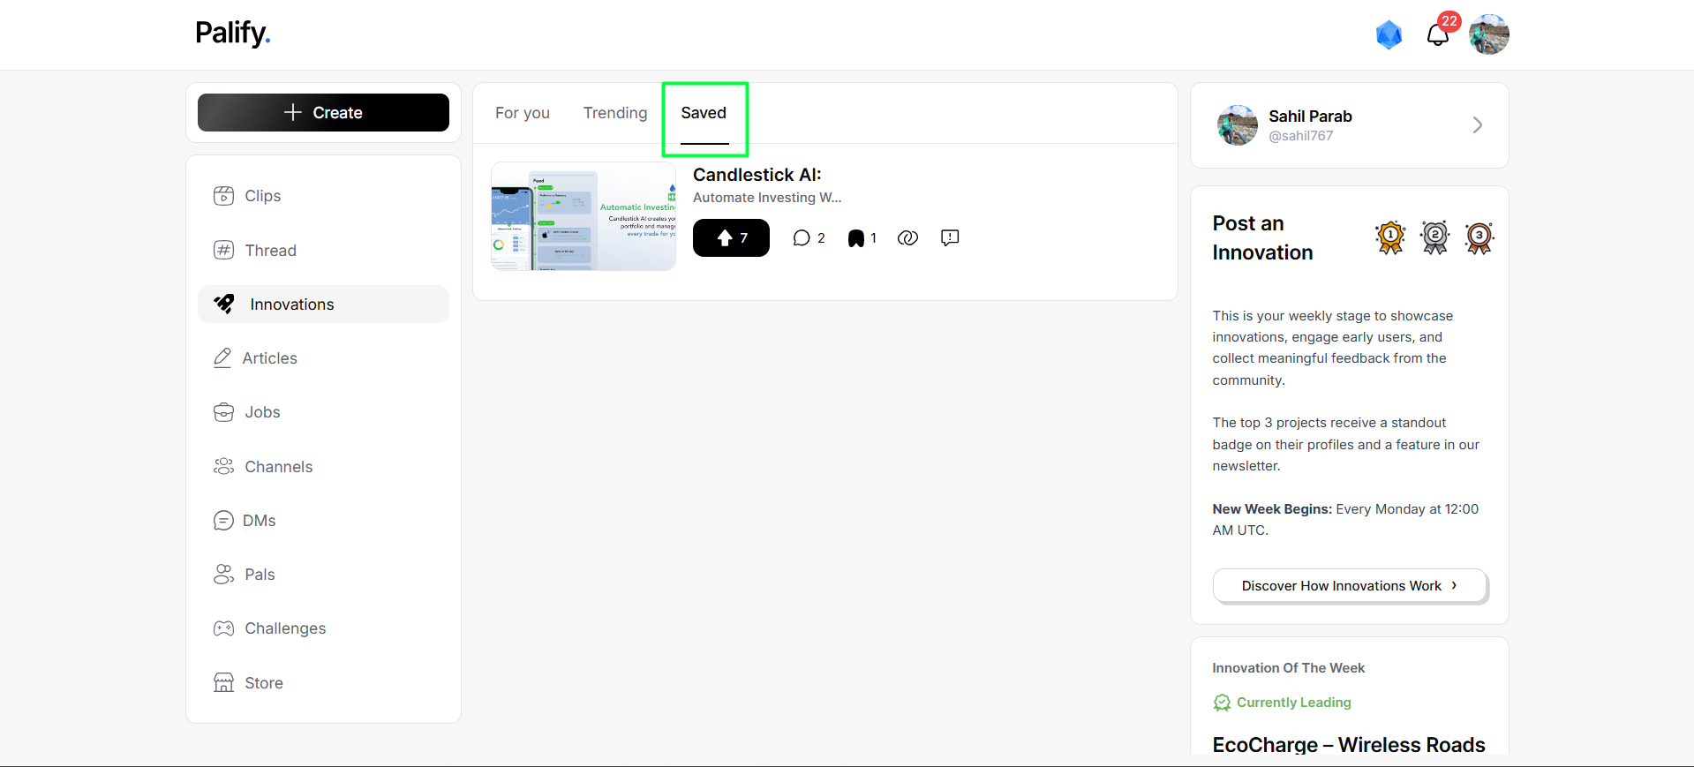Click the second place silver medal badge

pos(1435,237)
